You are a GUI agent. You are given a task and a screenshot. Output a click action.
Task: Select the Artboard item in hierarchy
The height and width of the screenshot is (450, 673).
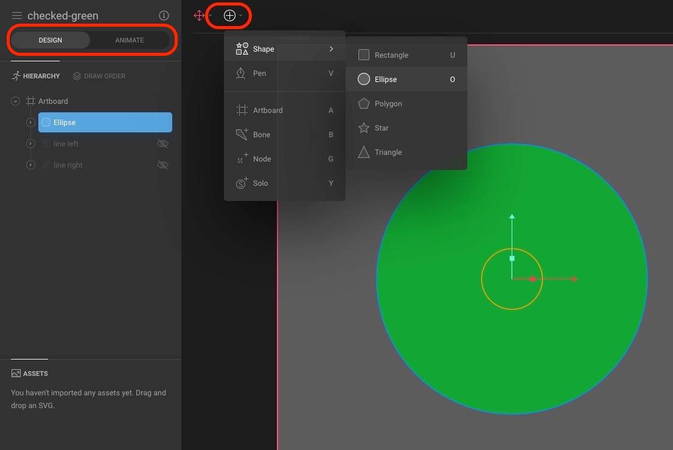click(x=53, y=101)
